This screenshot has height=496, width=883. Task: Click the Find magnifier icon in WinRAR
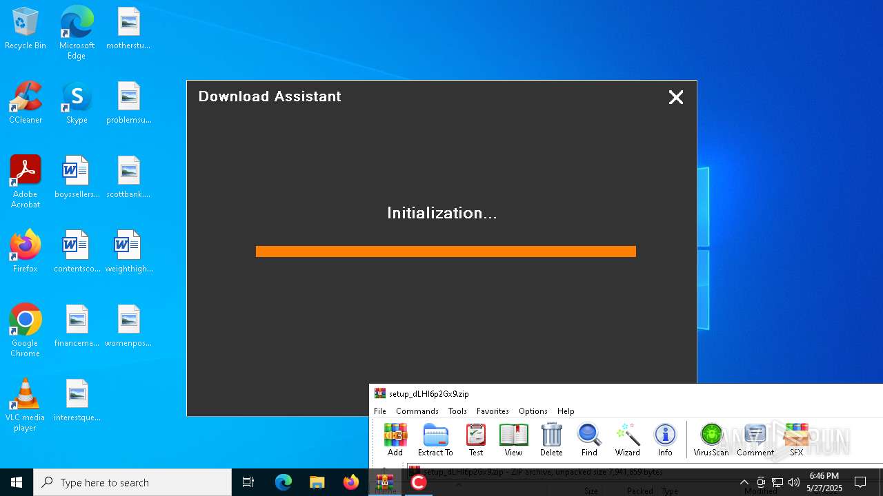pos(589,440)
